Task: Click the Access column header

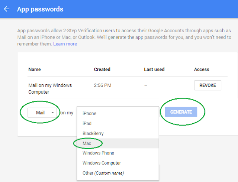Action: pos(202,69)
